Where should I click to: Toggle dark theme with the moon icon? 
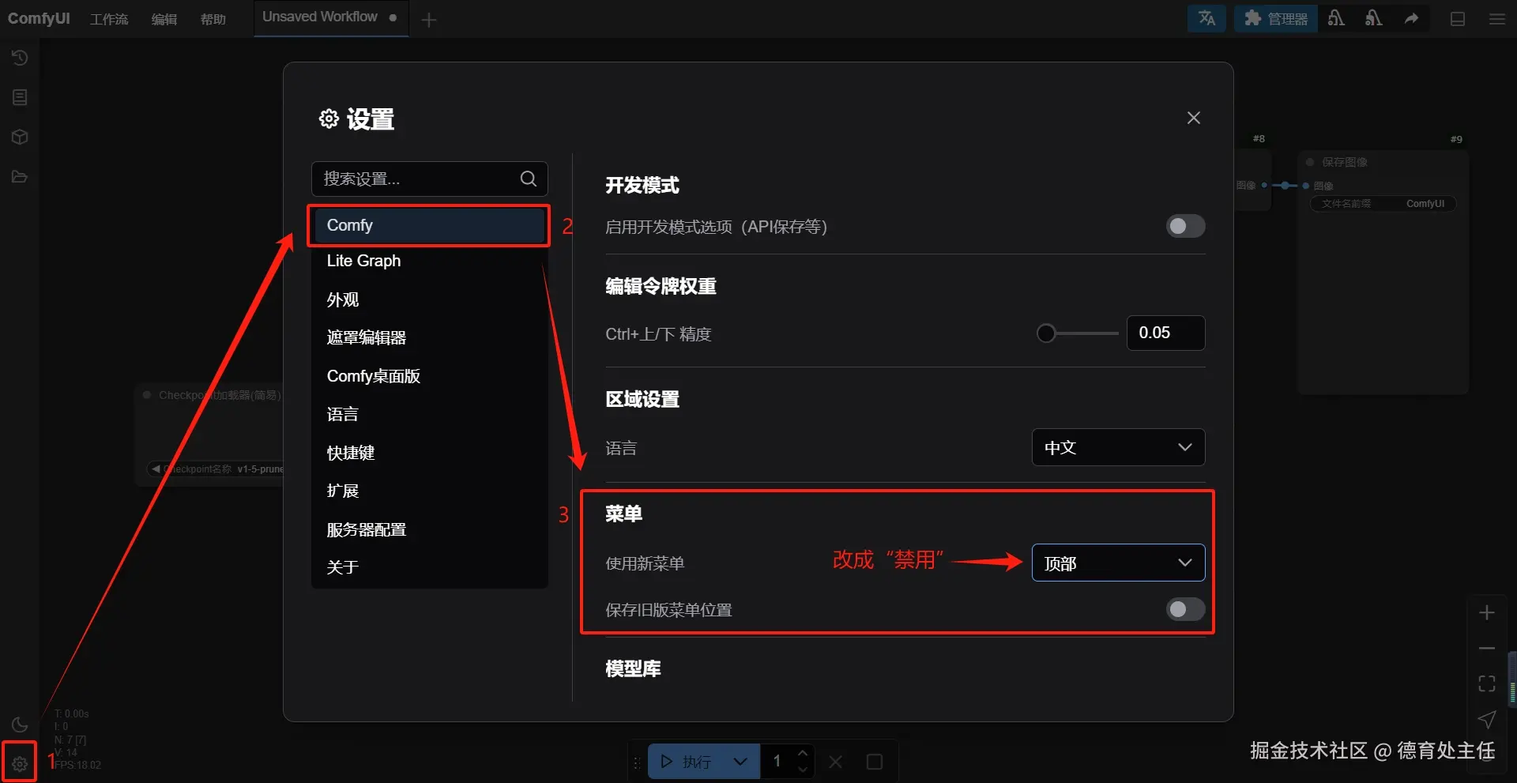(20, 725)
